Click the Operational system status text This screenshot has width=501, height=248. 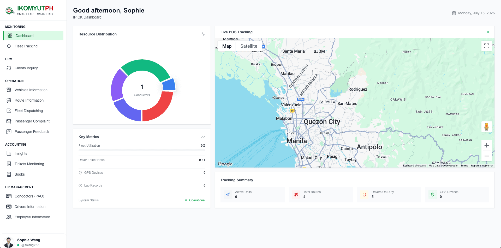coord(197,200)
